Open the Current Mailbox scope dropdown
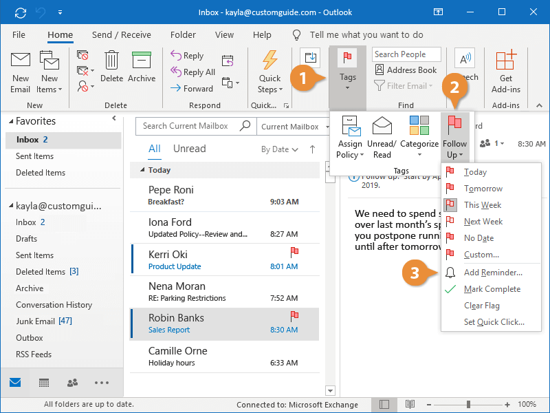This screenshot has width=550, height=413. coord(294,127)
